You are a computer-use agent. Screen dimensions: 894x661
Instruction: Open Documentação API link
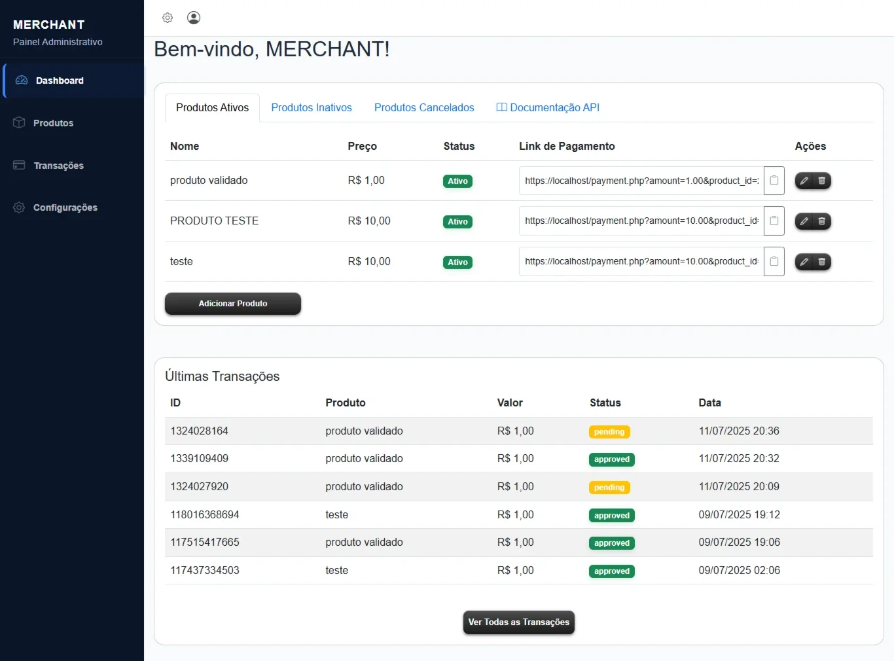point(548,108)
